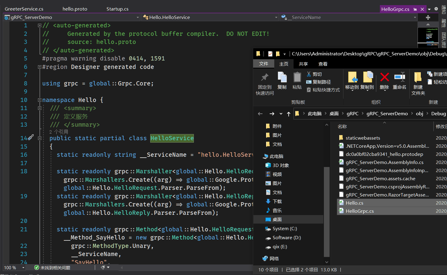Open the __ServiceName member dropdown
The width and height of the screenshot is (447, 275).
415,17
